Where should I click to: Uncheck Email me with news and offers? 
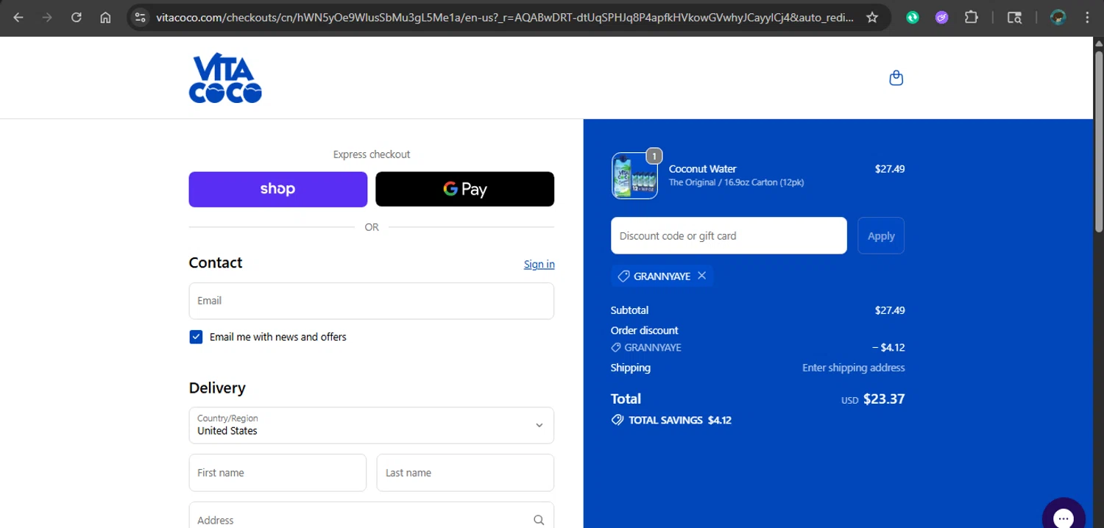(196, 337)
